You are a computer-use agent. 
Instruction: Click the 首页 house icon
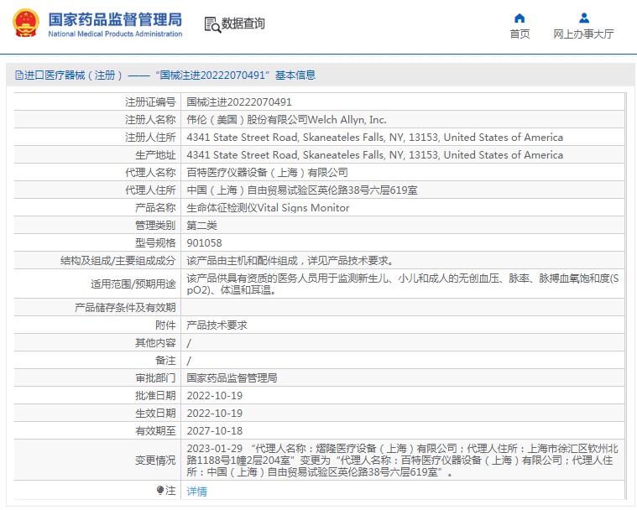pyautogui.click(x=520, y=18)
